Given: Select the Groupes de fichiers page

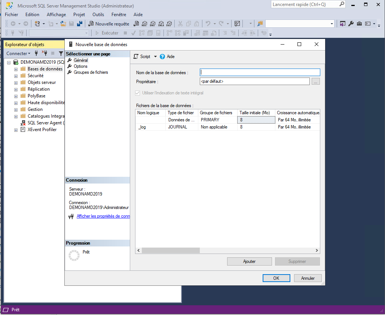Looking at the screenshot, I should point(91,72).
